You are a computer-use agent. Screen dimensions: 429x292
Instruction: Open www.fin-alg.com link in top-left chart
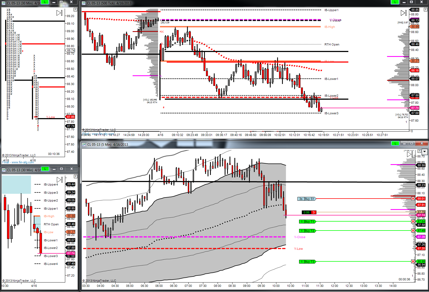click(x=23, y=162)
